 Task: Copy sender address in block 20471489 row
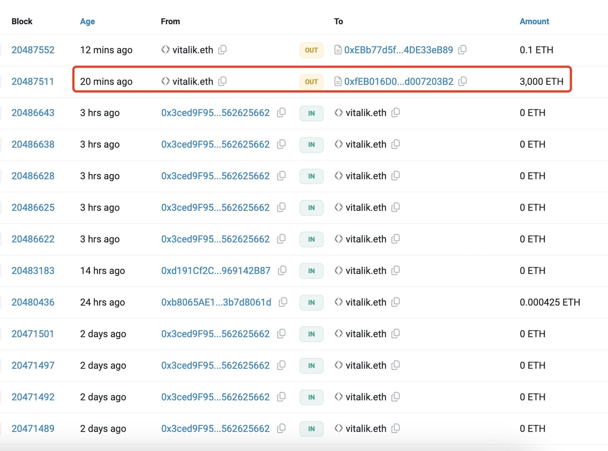[x=281, y=428]
